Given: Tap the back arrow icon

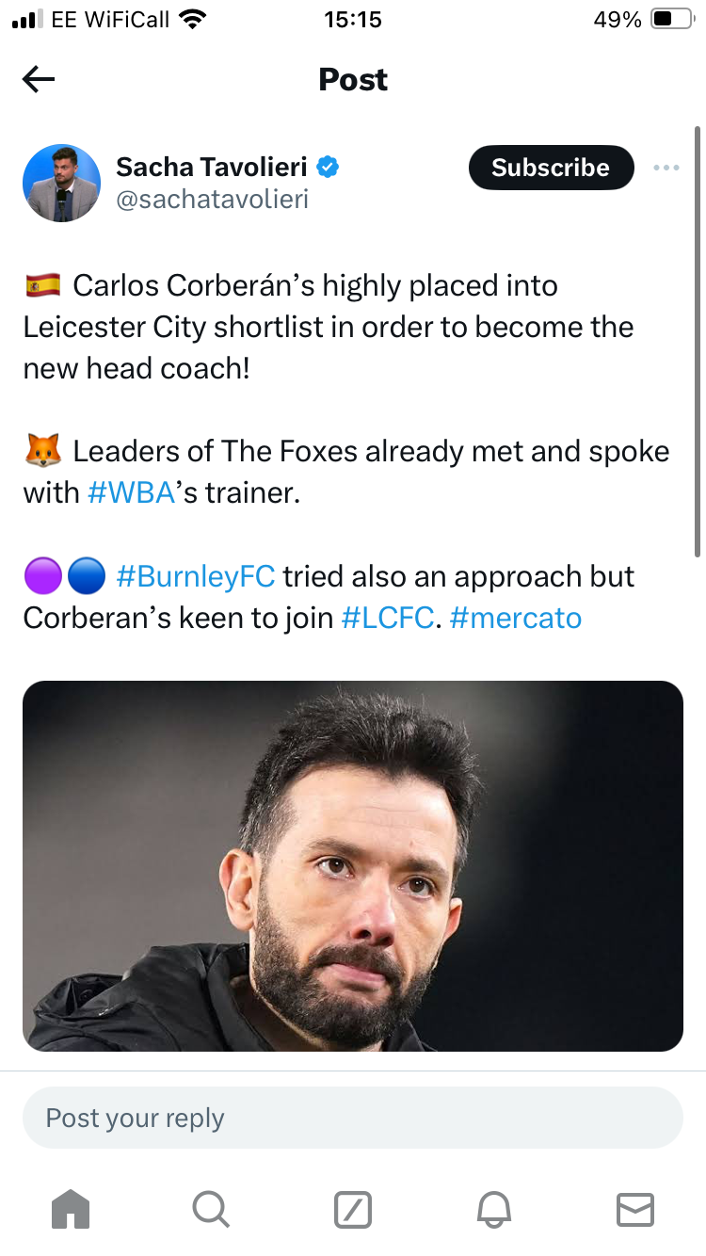Looking at the screenshot, I should (x=39, y=80).
